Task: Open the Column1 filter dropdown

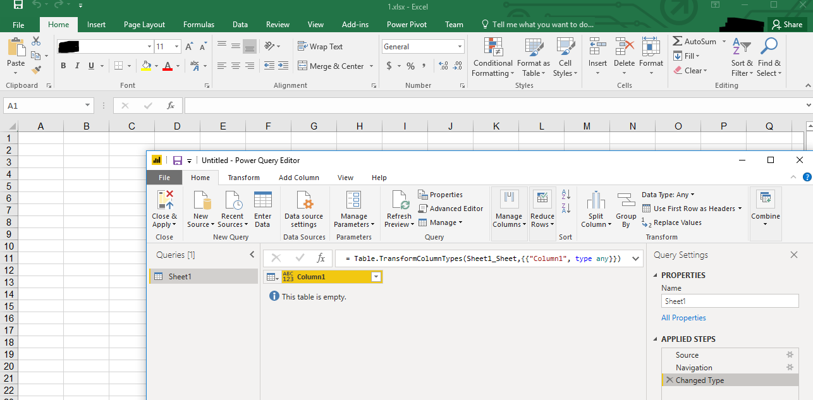Action: (x=376, y=277)
